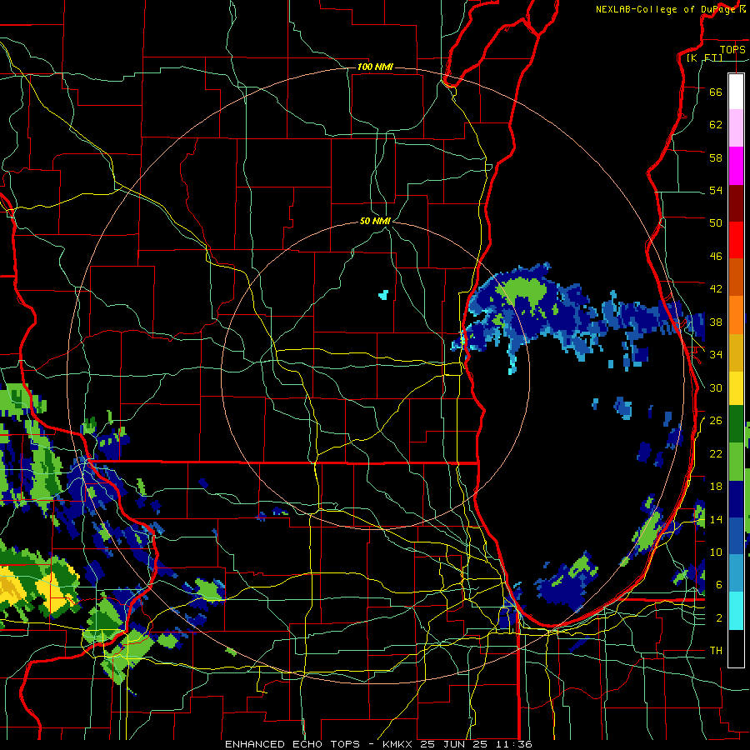Click the '42' legend value
Viewport: 750px width, 750px height.
pos(716,289)
